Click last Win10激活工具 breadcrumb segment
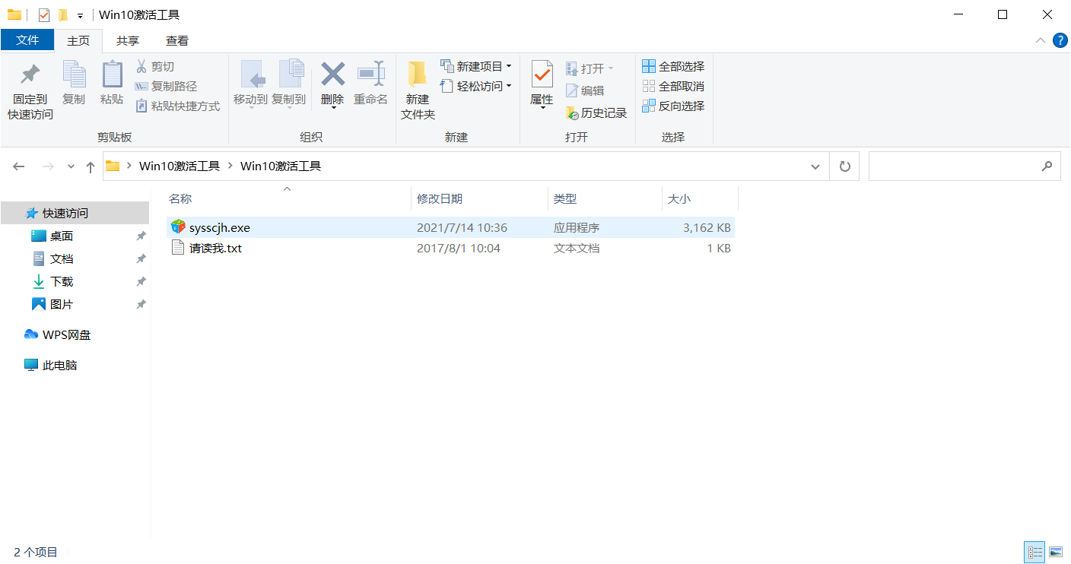This screenshot has width=1071, height=564. click(281, 166)
